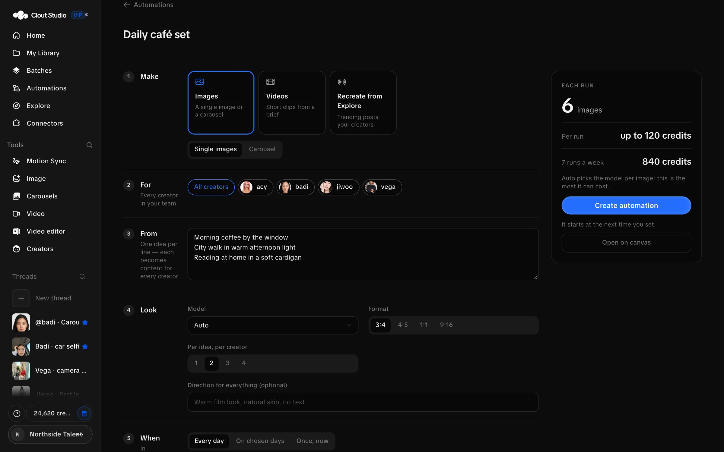Viewport: 724px width, 452px height.
Task: Choose the 4:5 format
Action: pyautogui.click(x=402, y=325)
